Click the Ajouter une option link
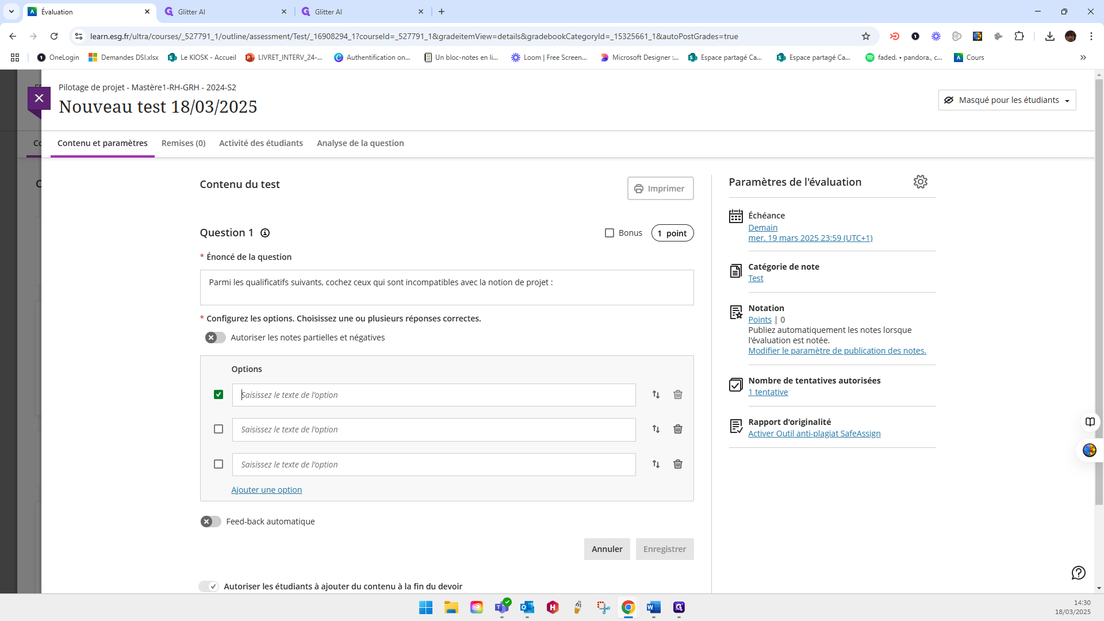The image size is (1104, 621). tap(267, 490)
